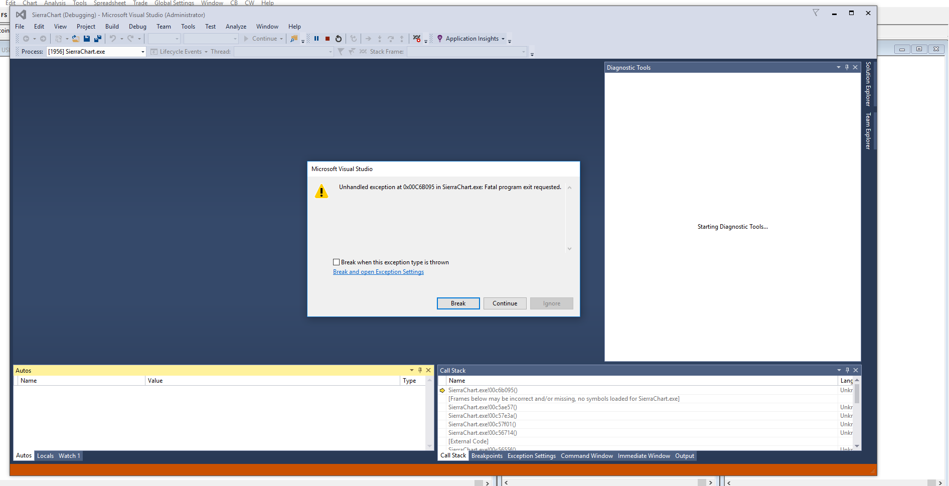
Task: Open the Team Explorer side tab
Action: (x=868, y=131)
